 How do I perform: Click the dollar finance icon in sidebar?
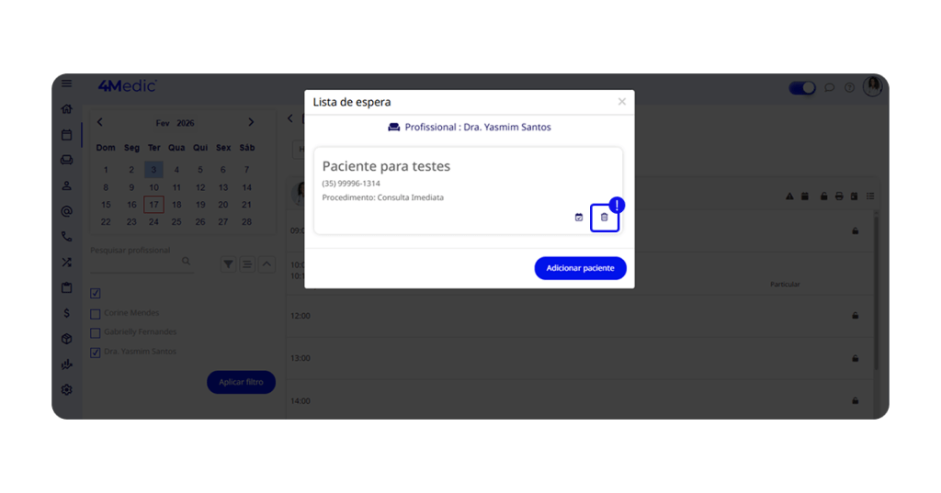coord(66,313)
